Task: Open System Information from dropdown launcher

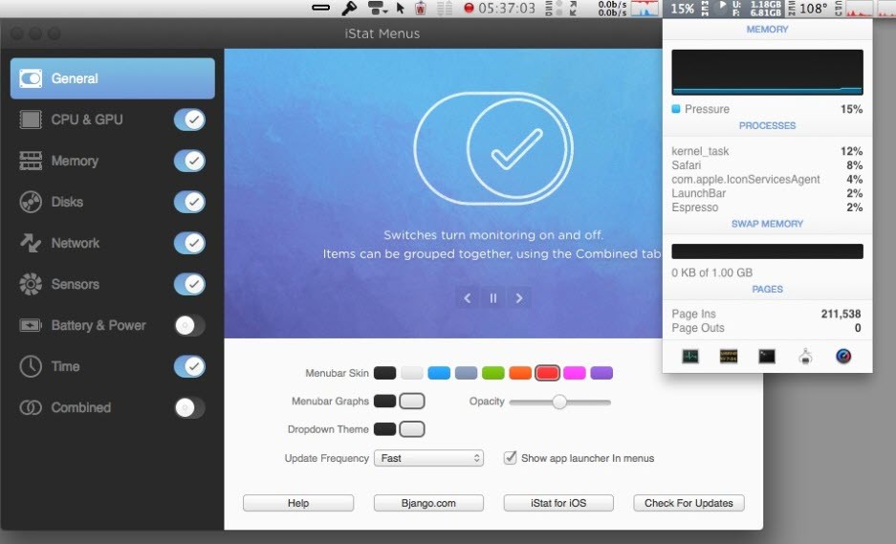Action: (805, 357)
